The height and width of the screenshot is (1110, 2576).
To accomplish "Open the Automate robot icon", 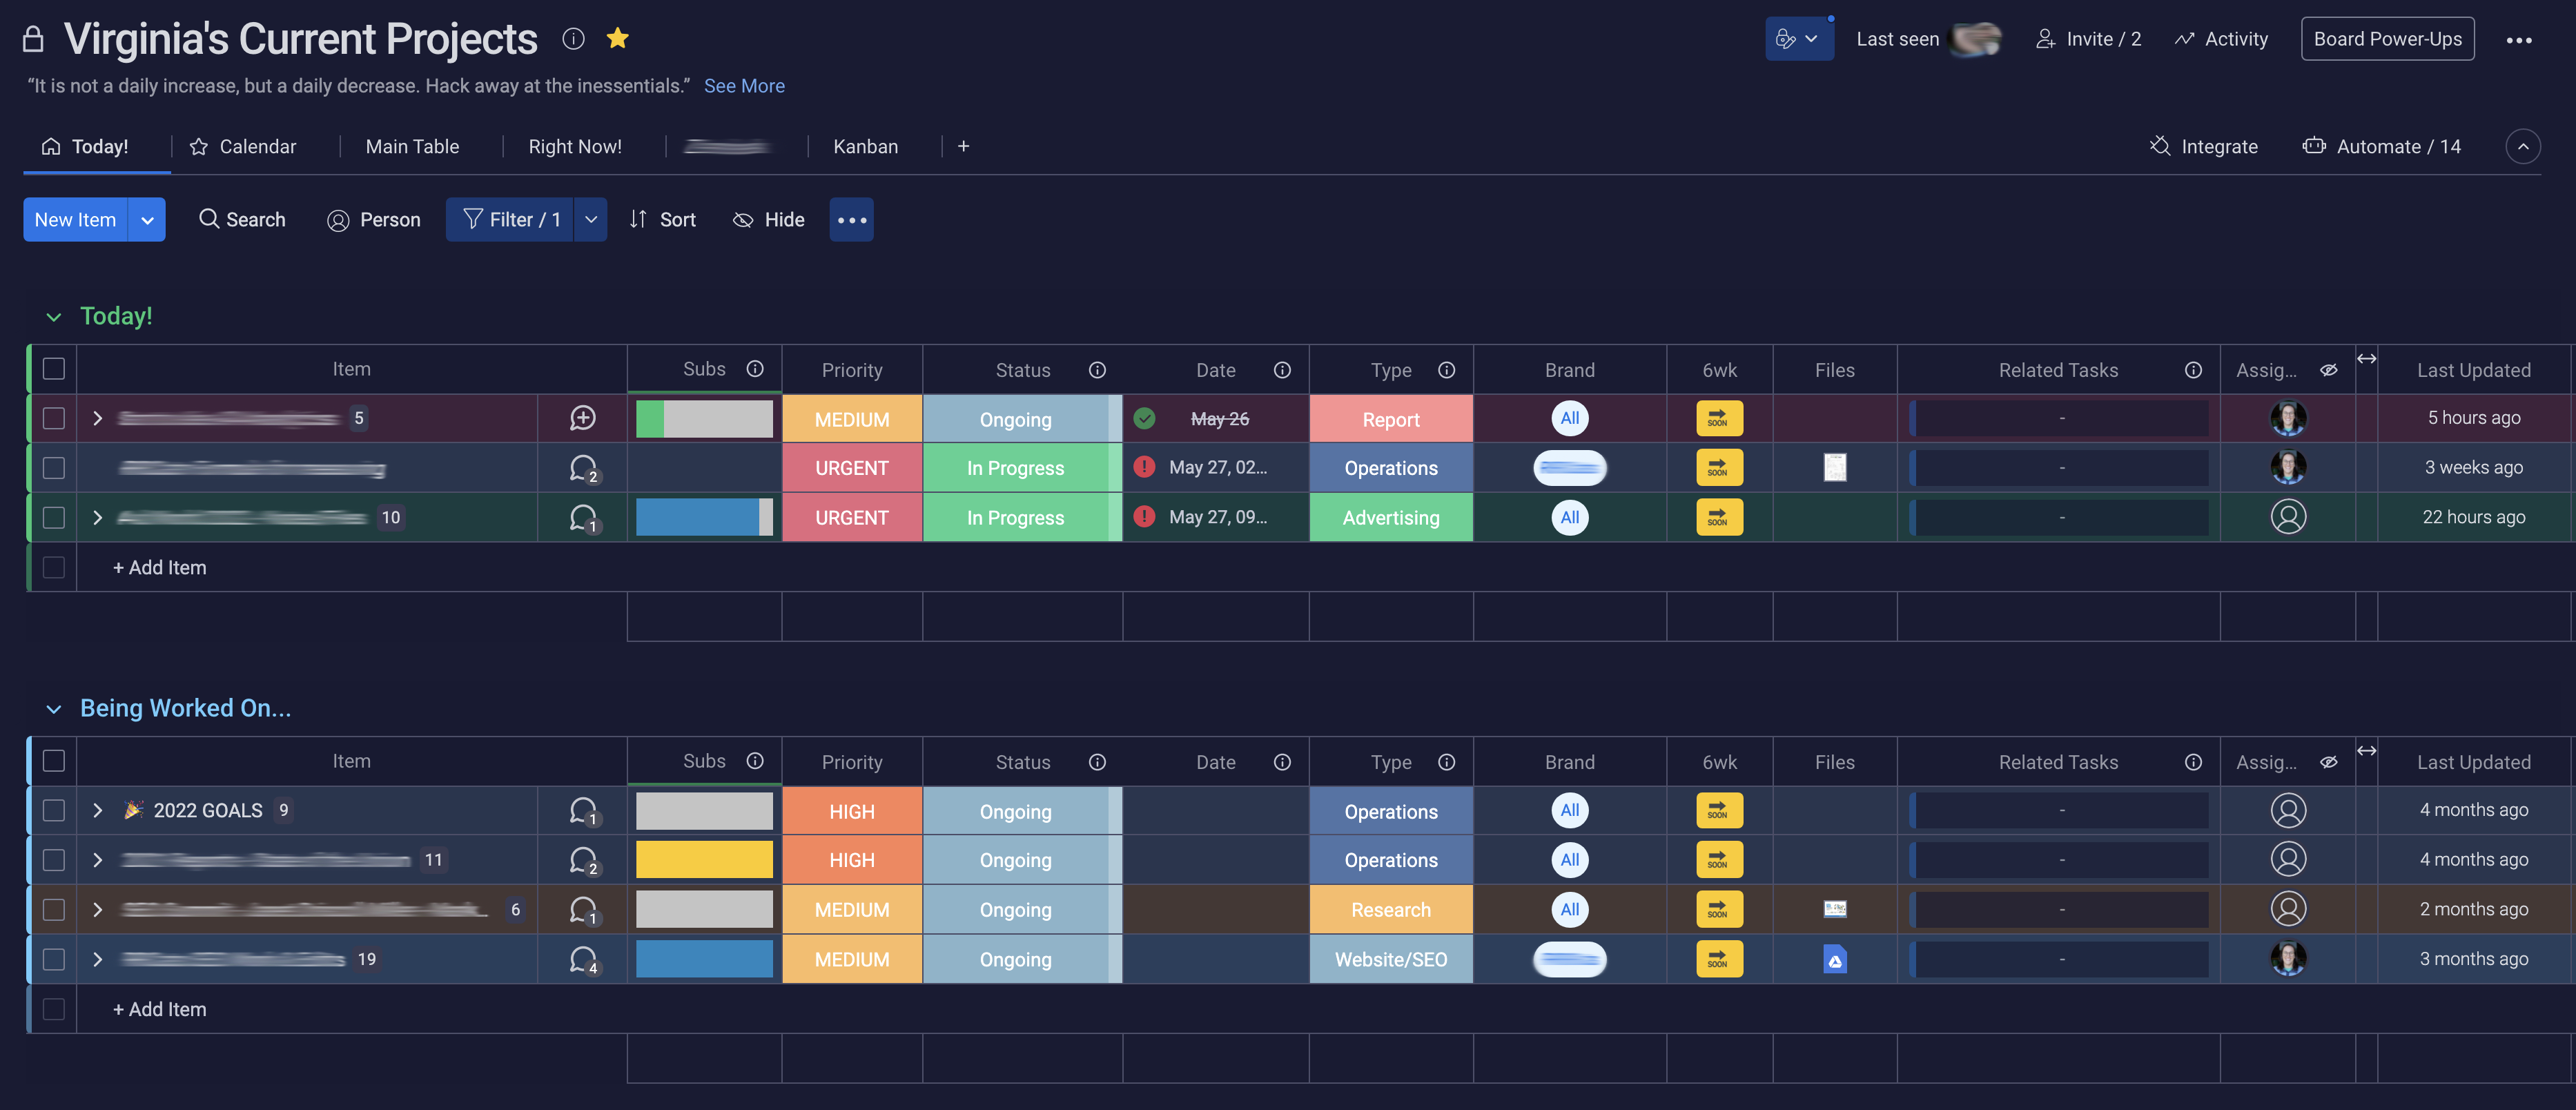I will pyautogui.click(x=2313, y=146).
